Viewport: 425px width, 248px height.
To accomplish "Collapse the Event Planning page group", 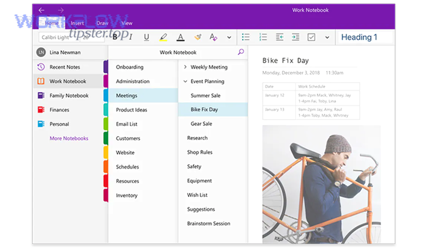I will pos(185,81).
